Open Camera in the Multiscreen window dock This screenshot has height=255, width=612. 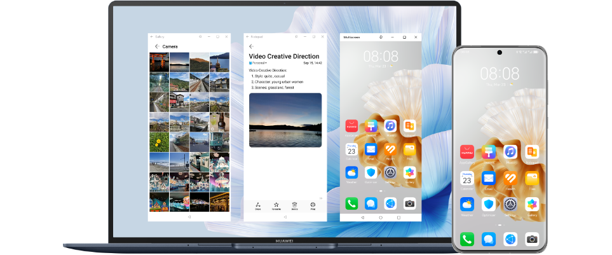tap(409, 203)
